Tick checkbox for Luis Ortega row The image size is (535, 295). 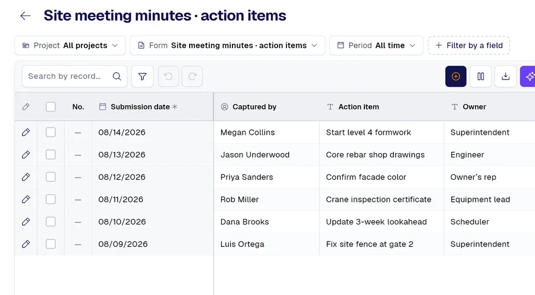[x=51, y=244]
